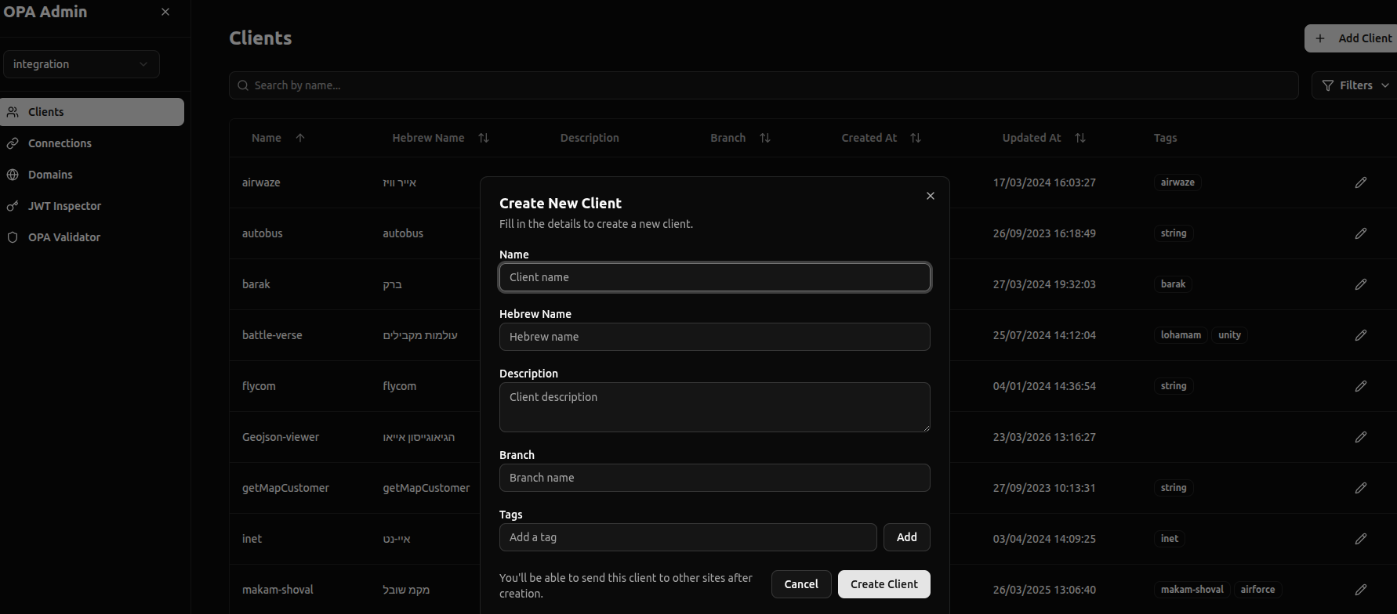The image size is (1397, 614).
Task: Click the Add Client button
Action: (x=1352, y=38)
